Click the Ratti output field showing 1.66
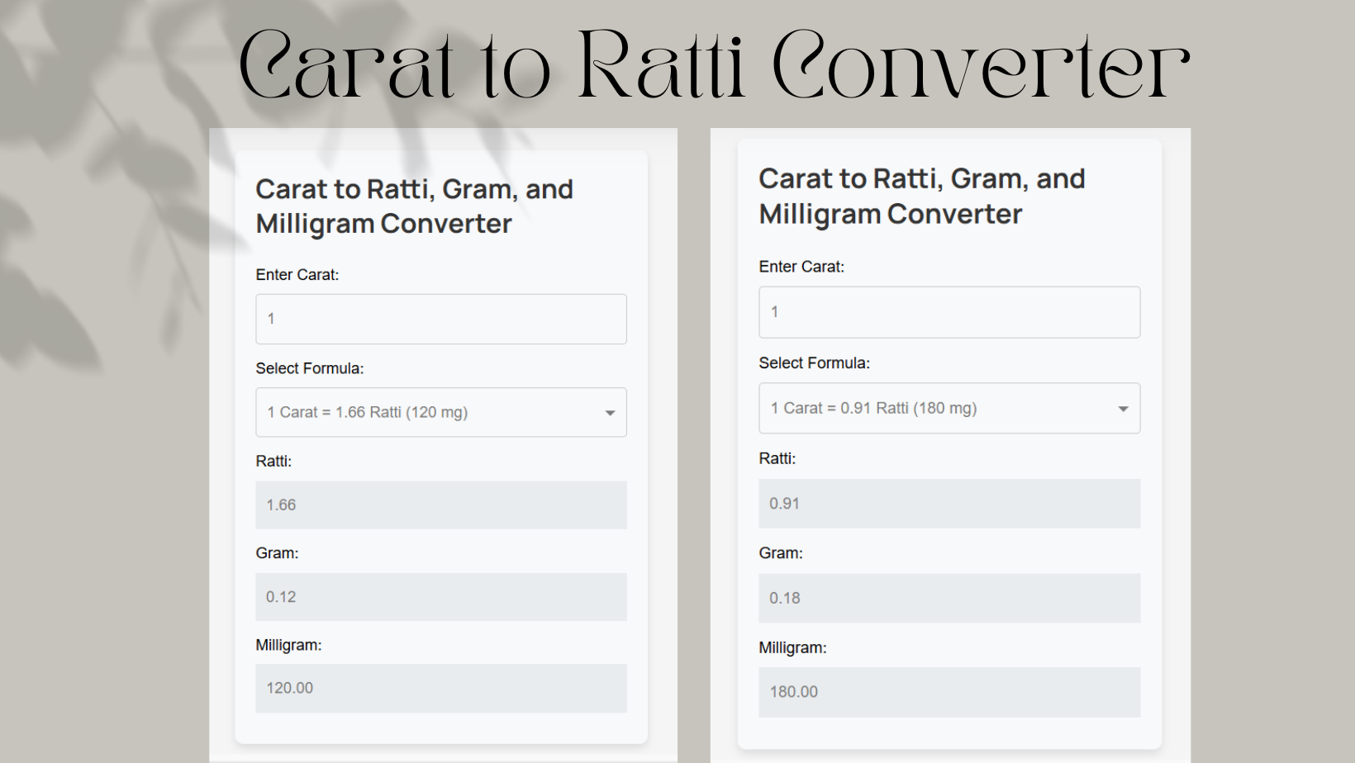The width and height of the screenshot is (1355, 763). tap(441, 505)
